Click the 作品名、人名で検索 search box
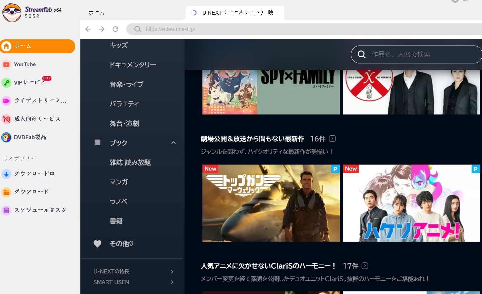This screenshot has width=482, height=294. pos(416,54)
